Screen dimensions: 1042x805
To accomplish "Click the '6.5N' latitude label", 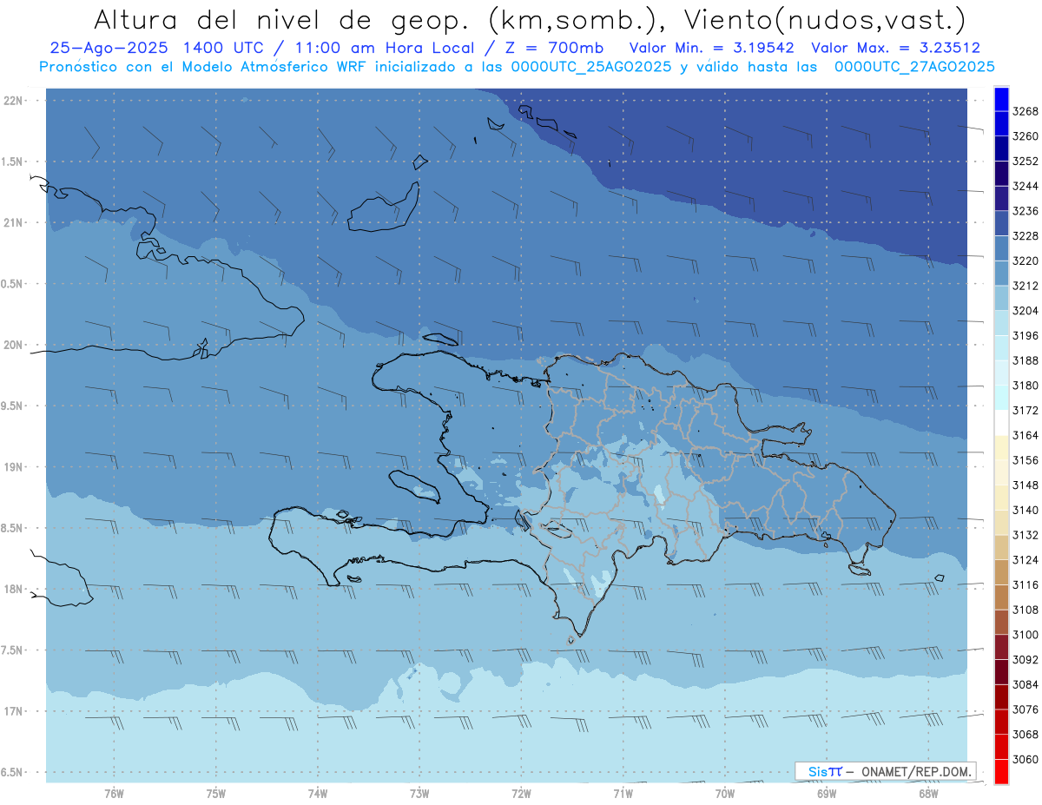I will click(13, 772).
